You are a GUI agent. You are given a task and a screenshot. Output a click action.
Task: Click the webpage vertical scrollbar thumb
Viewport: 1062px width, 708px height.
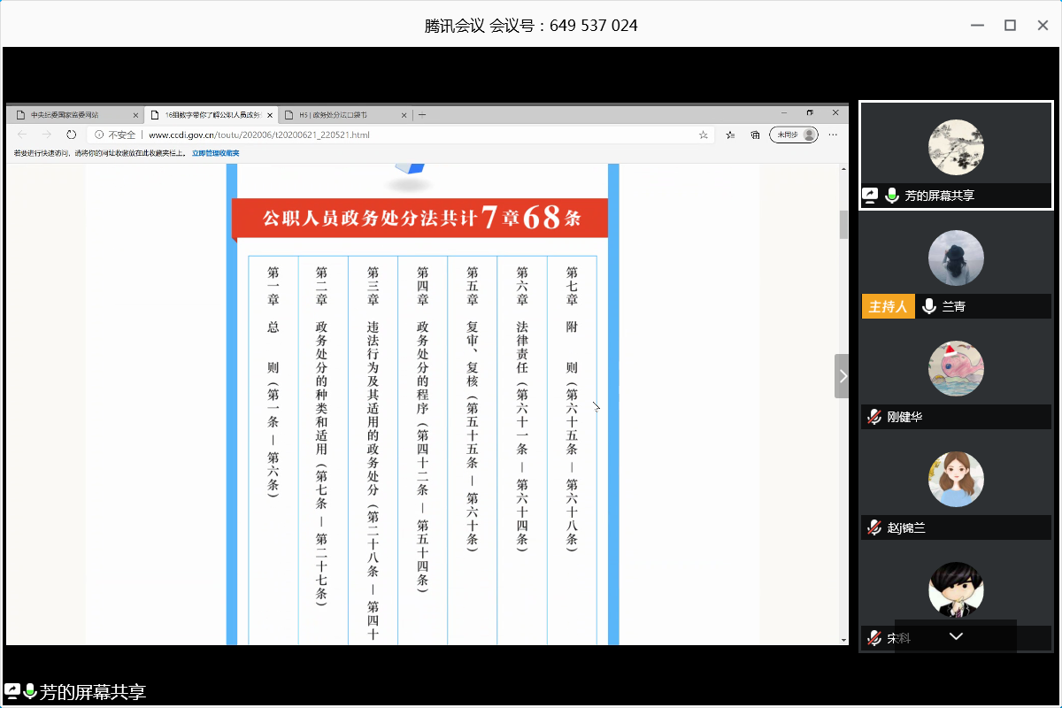(843, 225)
